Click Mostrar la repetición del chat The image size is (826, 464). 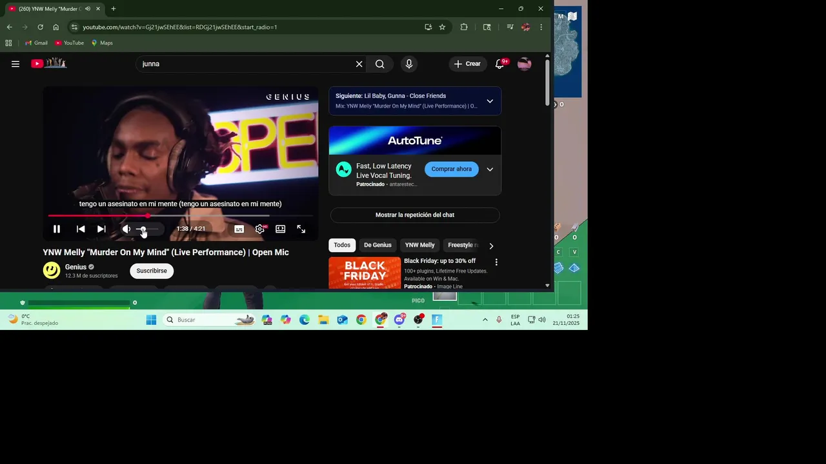[415, 215]
